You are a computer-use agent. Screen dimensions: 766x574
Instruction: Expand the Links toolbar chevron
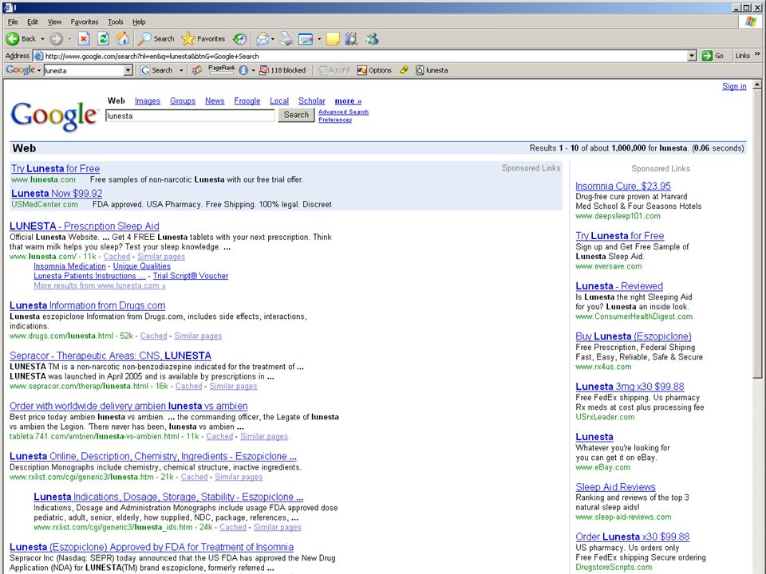point(757,54)
